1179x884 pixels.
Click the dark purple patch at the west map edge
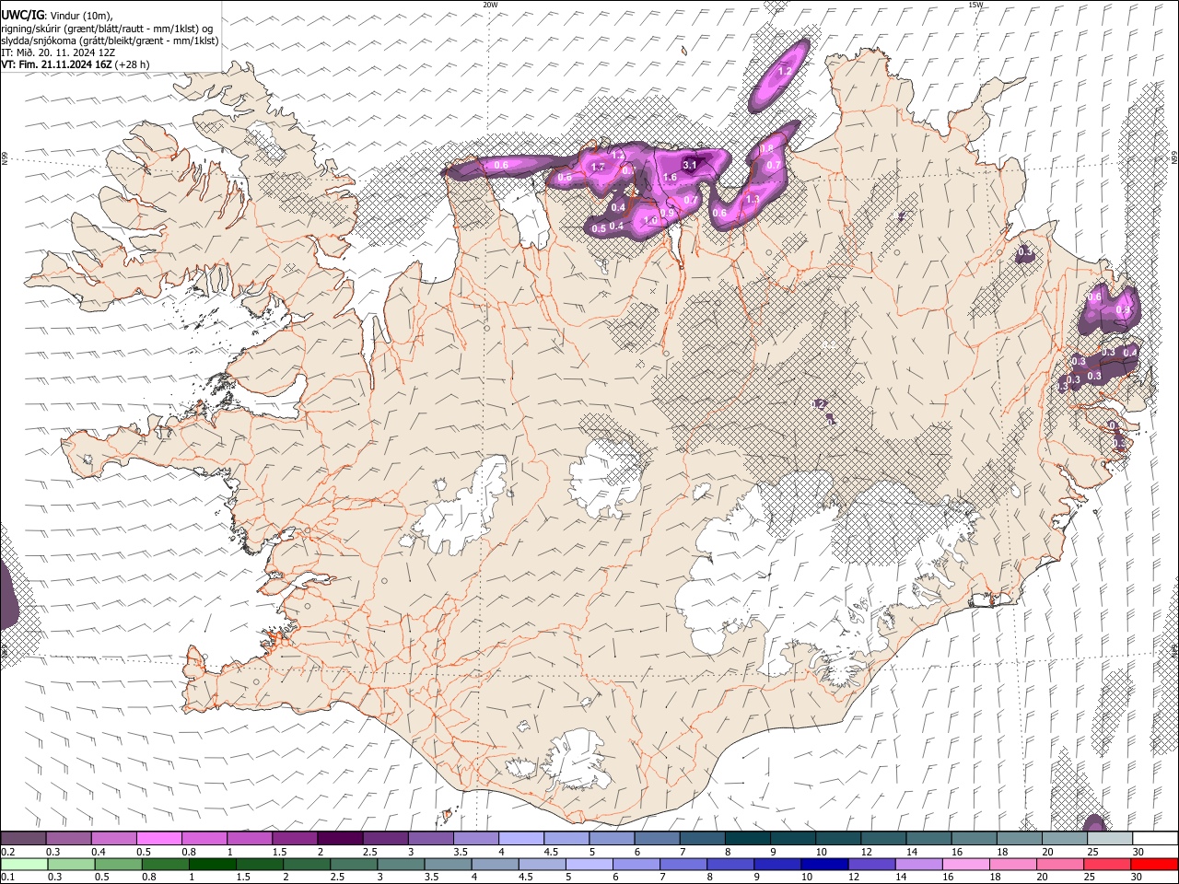click(7, 594)
